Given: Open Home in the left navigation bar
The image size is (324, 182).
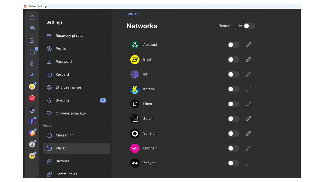Looking at the screenshot, I should click(32, 18).
